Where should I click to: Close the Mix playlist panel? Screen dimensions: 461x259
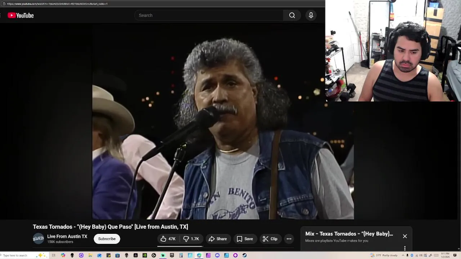tap(405, 236)
